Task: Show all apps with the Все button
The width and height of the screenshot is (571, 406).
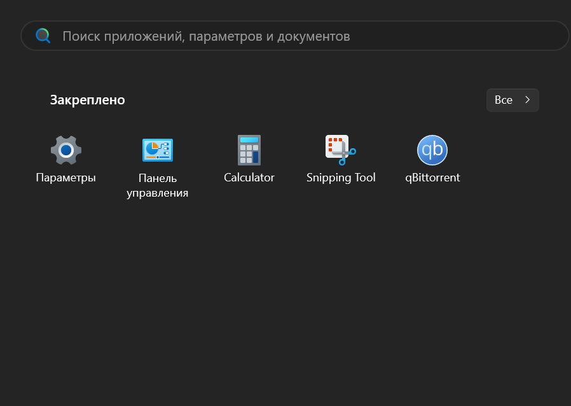Action: 513,100
